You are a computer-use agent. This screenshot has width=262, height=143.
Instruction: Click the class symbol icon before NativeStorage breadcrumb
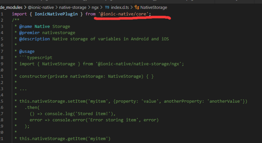point(137,7)
